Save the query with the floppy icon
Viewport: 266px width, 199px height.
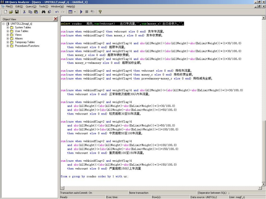pyautogui.click(x=17, y=12)
